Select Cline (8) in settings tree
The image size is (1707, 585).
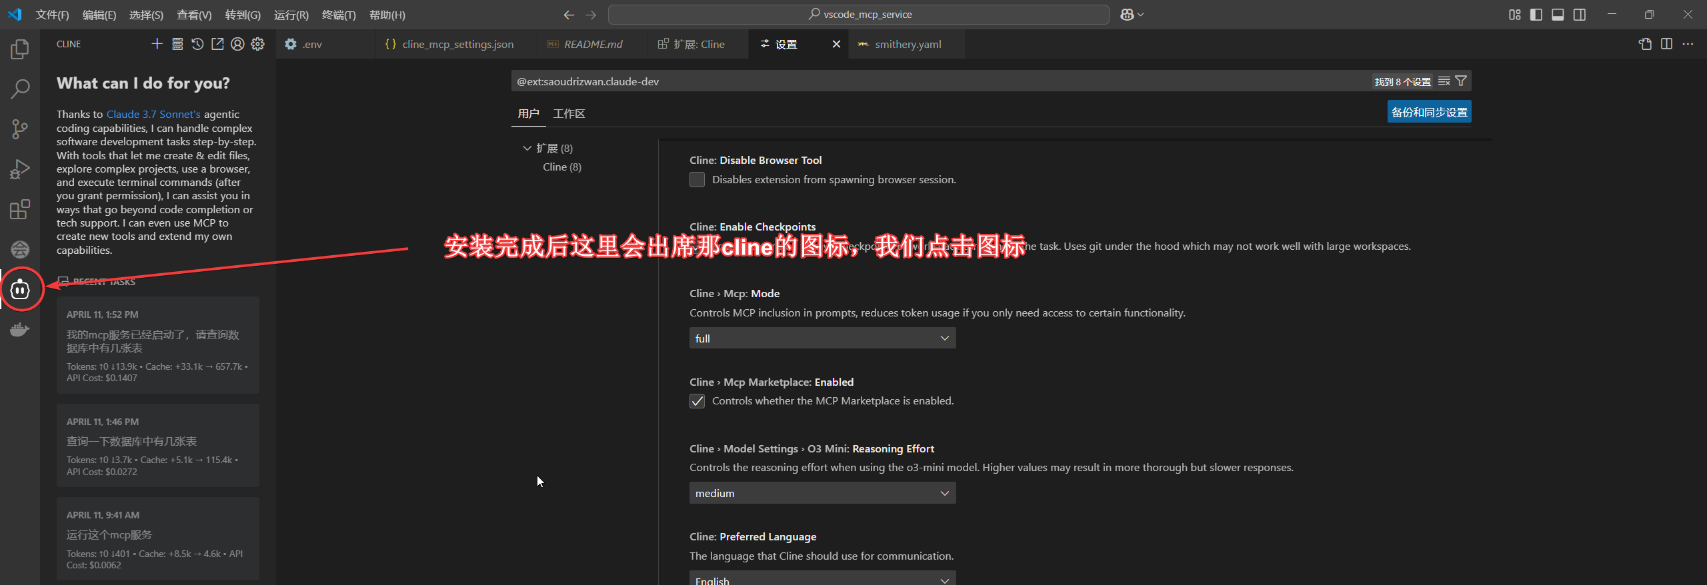pos(562,167)
